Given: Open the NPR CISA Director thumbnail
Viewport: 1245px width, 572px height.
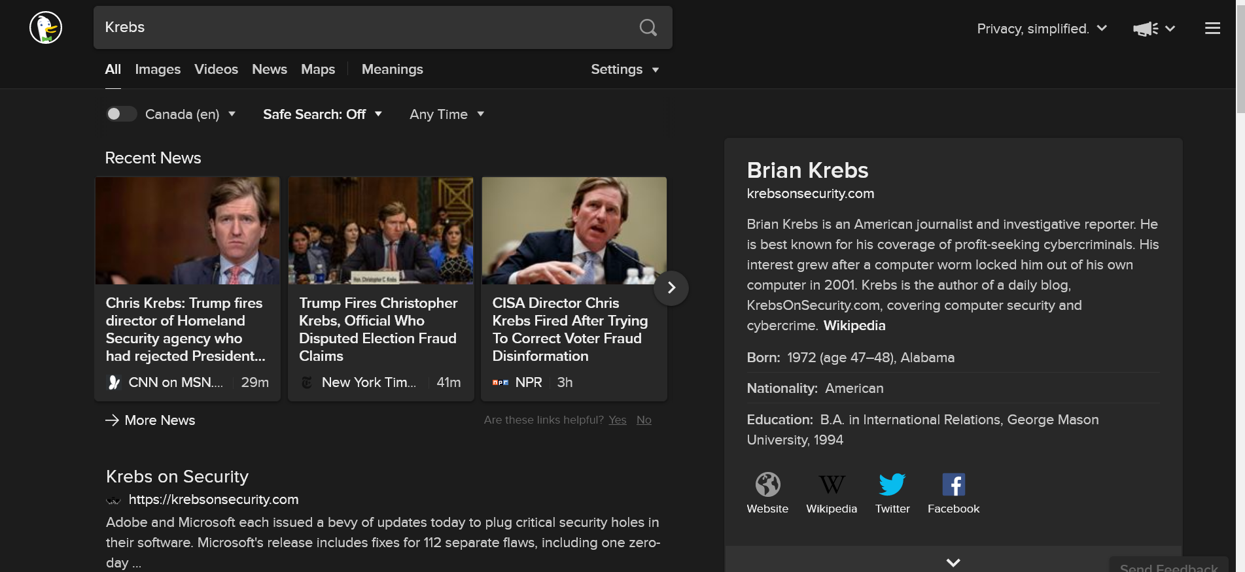Looking at the screenshot, I should pos(574,231).
